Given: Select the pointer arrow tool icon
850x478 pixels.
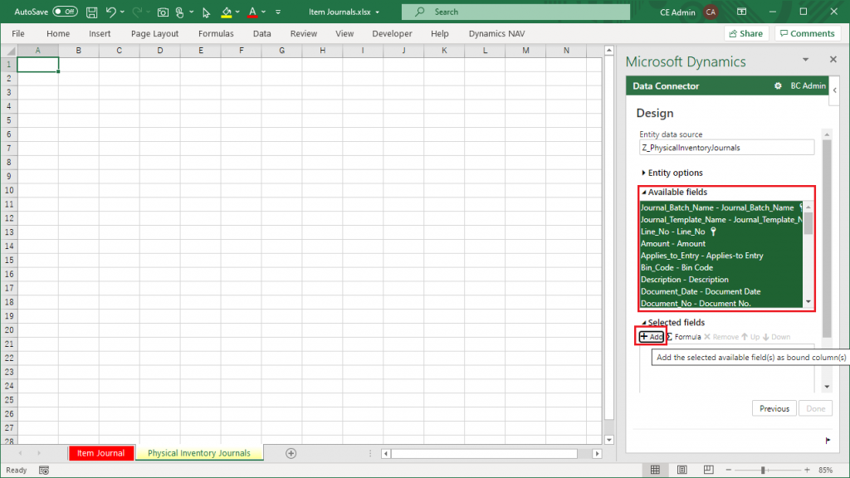Looking at the screenshot, I should point(206,12).
